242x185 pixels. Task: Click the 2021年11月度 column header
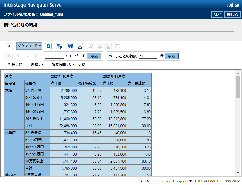(127, 76)
